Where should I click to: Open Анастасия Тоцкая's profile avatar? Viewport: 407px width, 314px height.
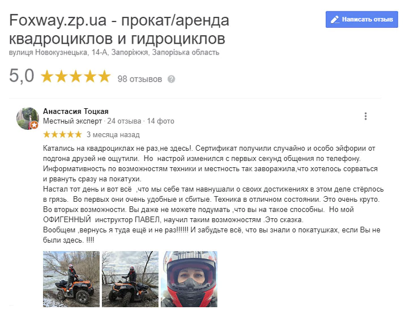point(28,118)
